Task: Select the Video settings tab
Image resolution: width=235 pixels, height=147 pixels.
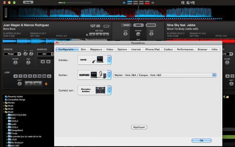Action: 110,49
